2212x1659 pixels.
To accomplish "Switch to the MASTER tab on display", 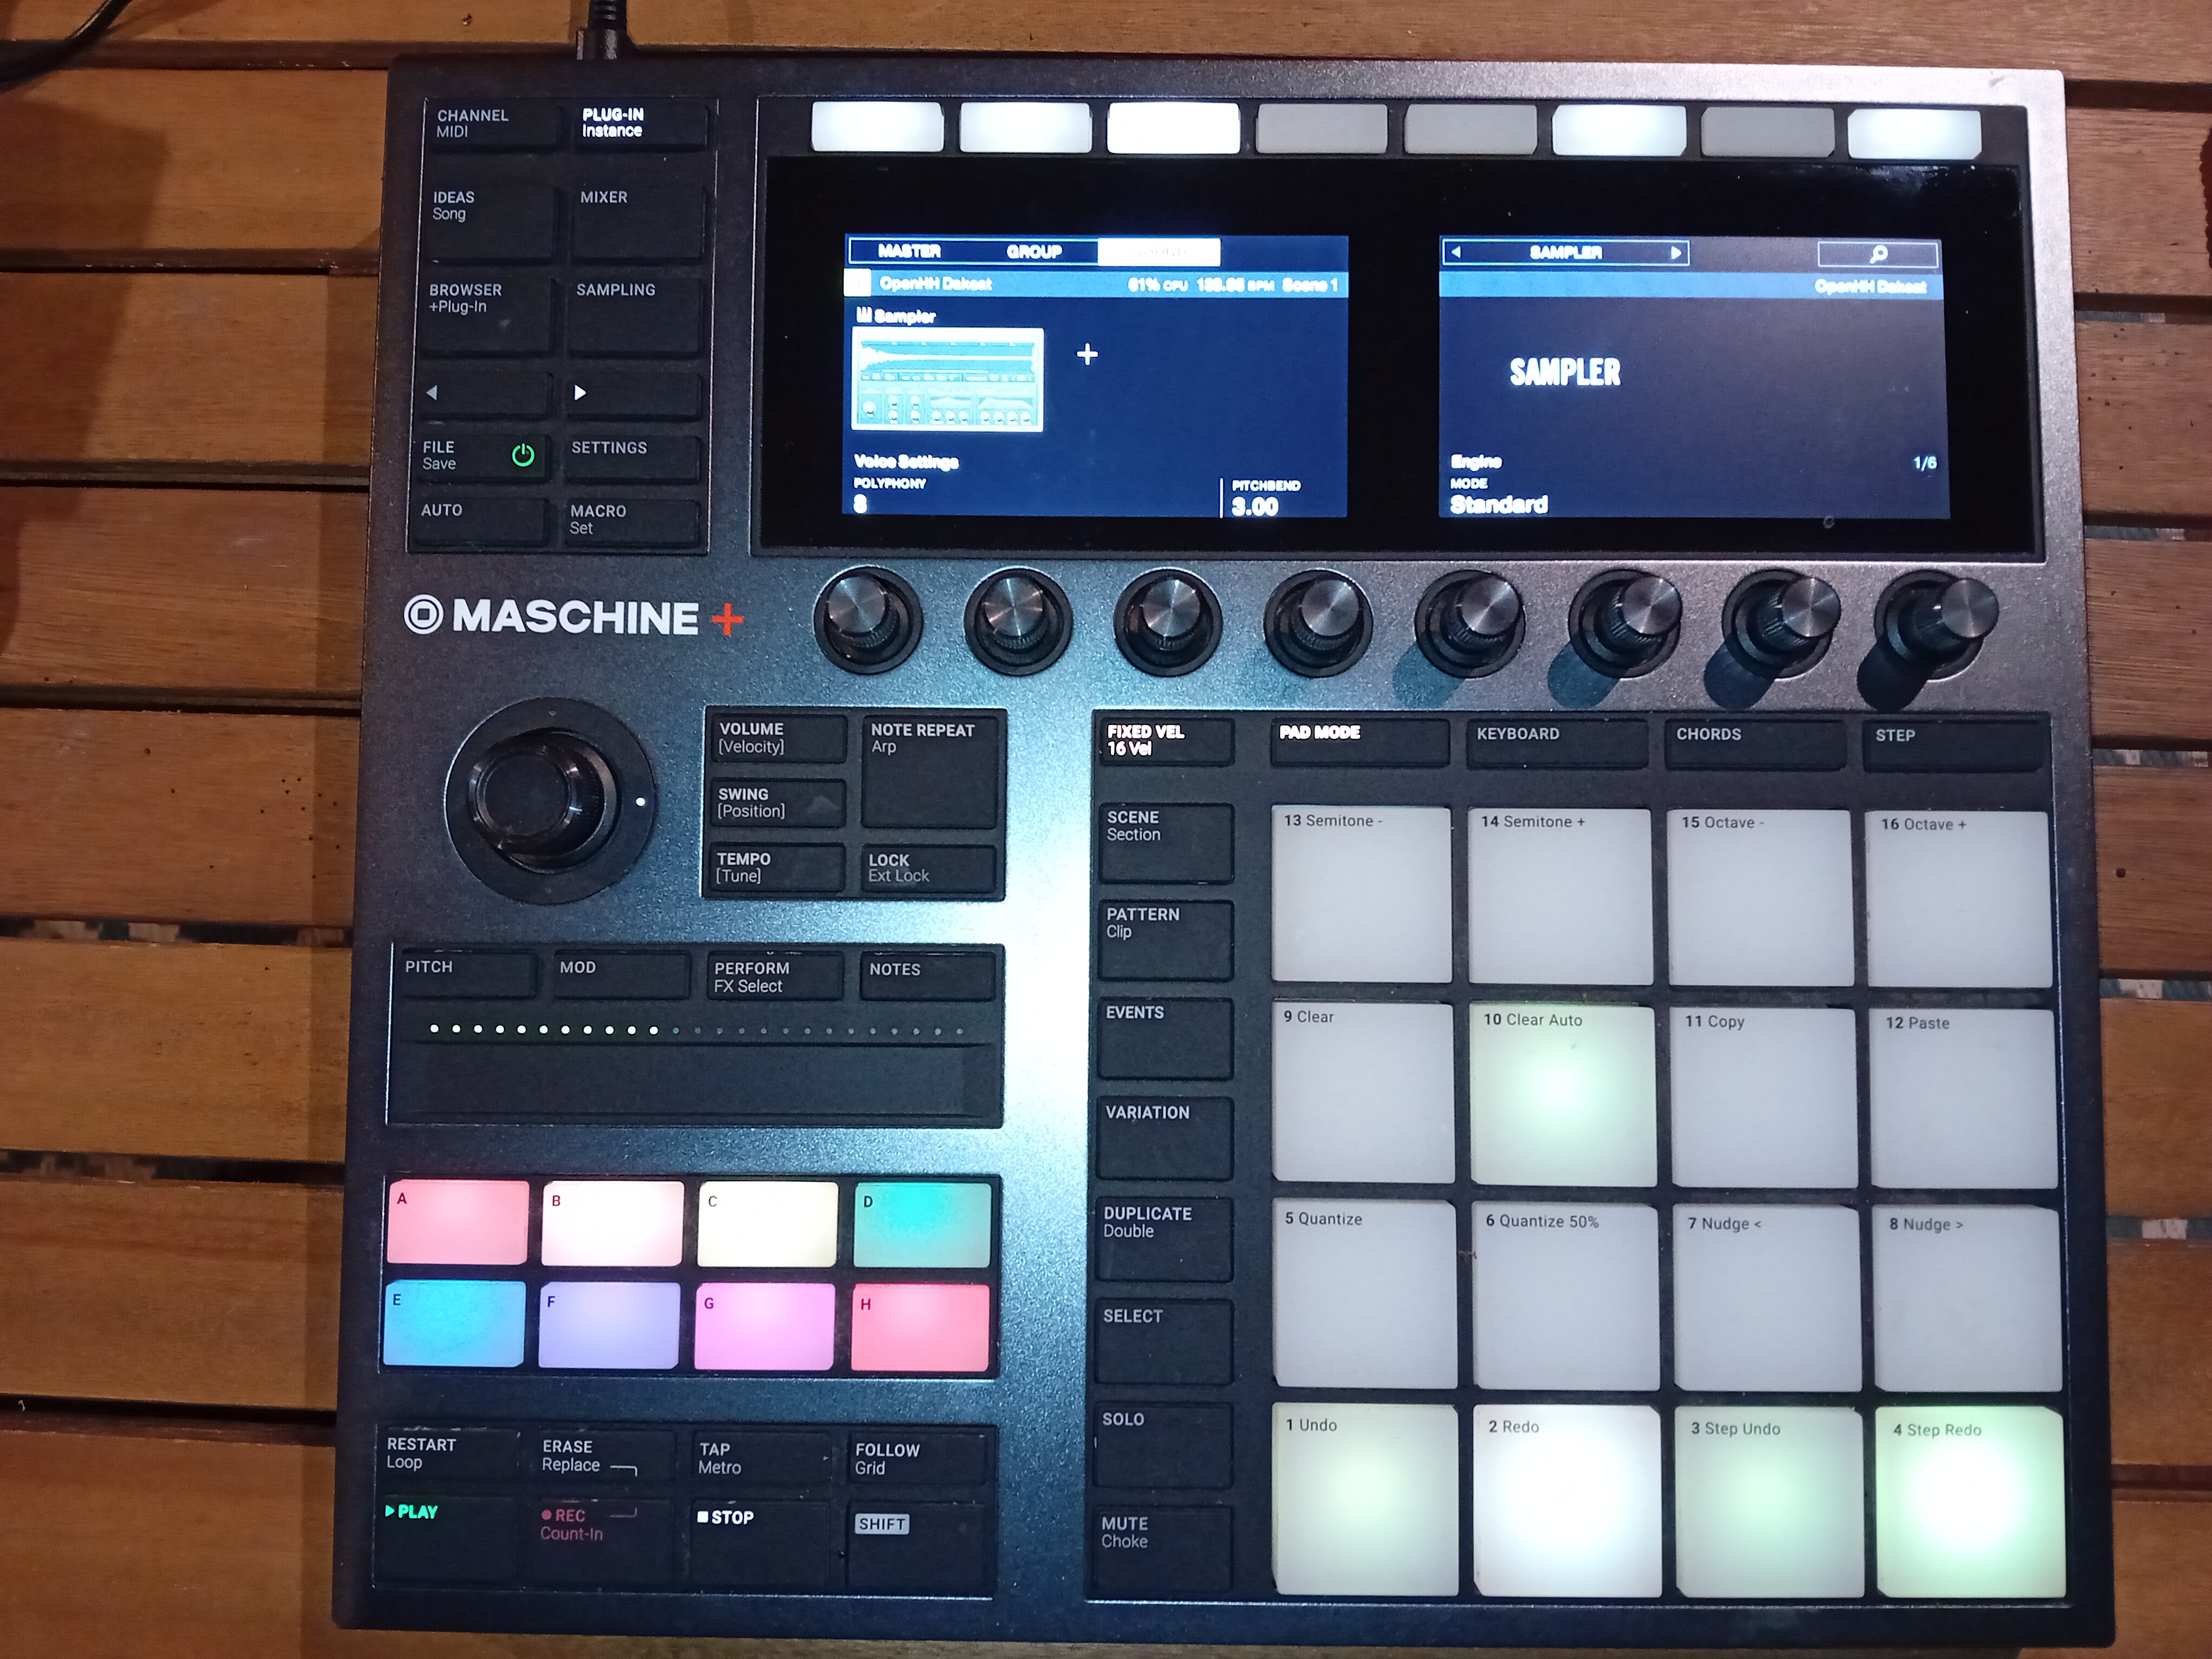I will click(908, 251).
